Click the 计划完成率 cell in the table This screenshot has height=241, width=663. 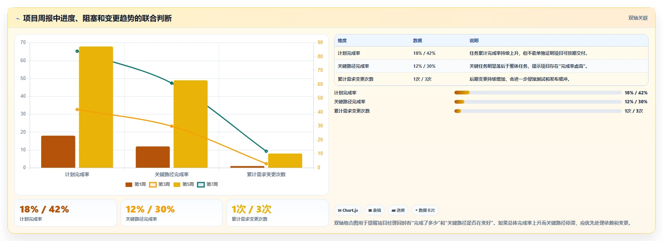coord(349,53)
